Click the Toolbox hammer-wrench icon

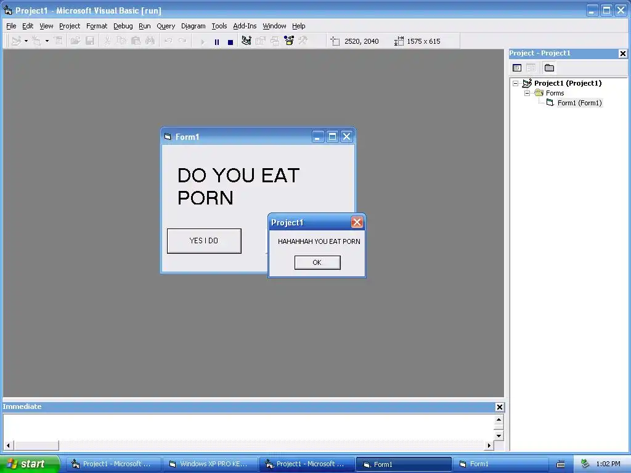[x=303, y=41]
